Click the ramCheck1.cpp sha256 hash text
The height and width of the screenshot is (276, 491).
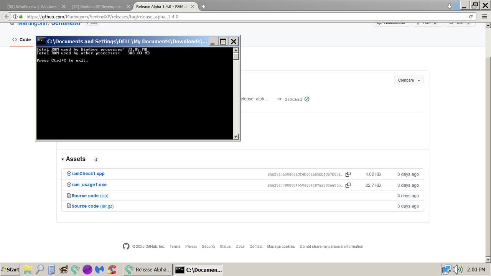pos(305,174)
